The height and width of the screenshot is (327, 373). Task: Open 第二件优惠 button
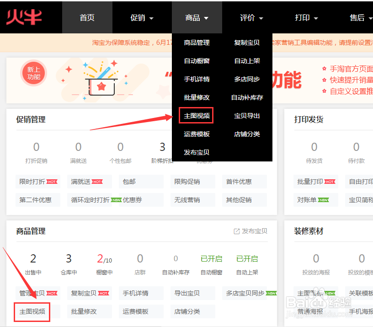pyautogui.click(x=38, y=200)
